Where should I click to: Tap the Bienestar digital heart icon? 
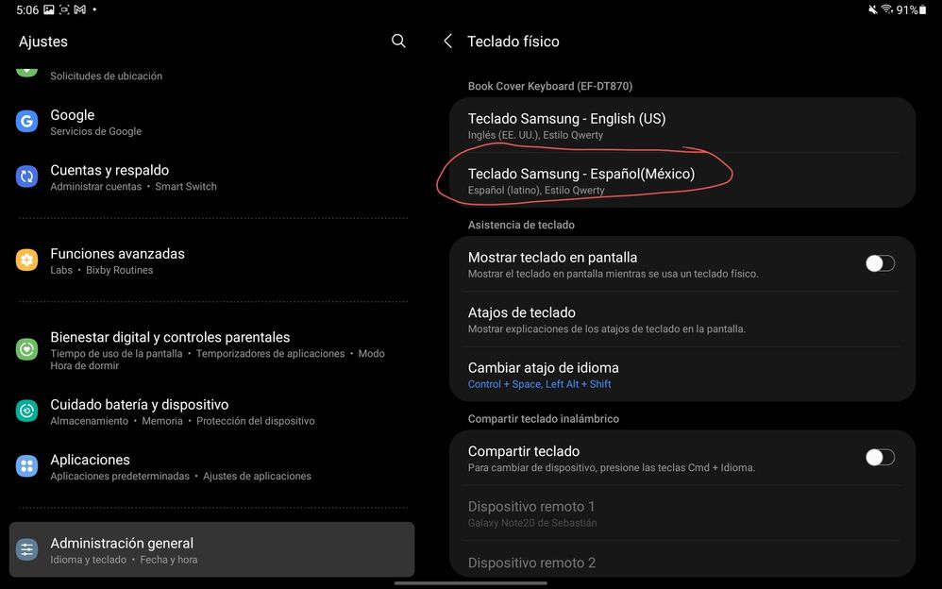tap(26, 349)
